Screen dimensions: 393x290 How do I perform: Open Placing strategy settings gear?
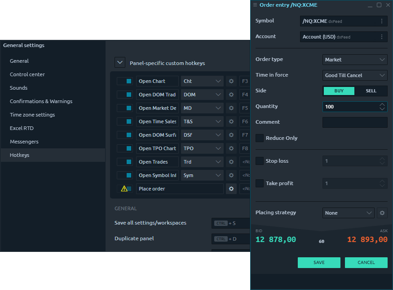tap(382, 213)
